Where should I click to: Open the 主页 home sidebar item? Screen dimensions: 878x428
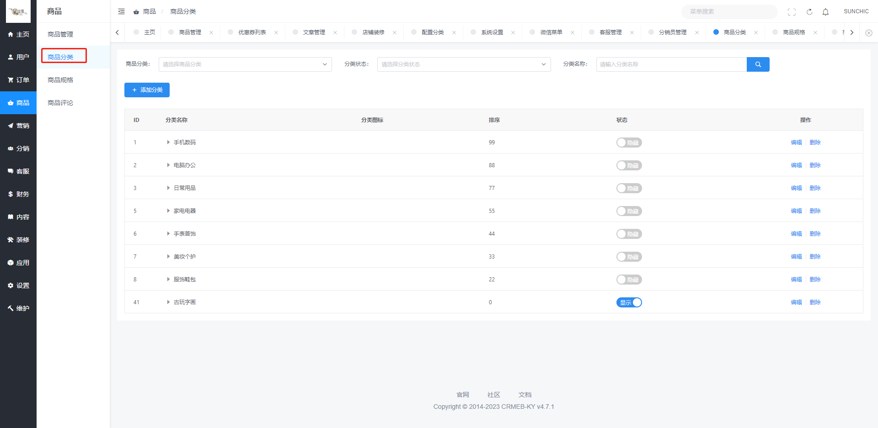click(18, 34)
